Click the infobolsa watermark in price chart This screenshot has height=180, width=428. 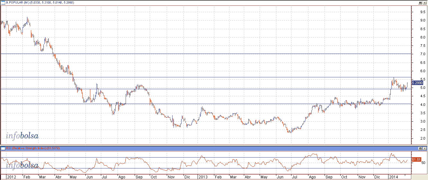(22, 136)
